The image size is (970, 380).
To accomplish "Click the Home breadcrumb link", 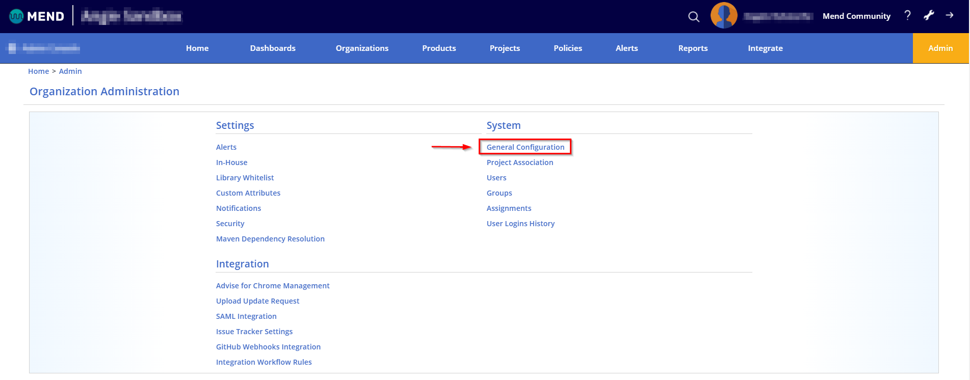I will pyautogui.click(x=38, y=71).
